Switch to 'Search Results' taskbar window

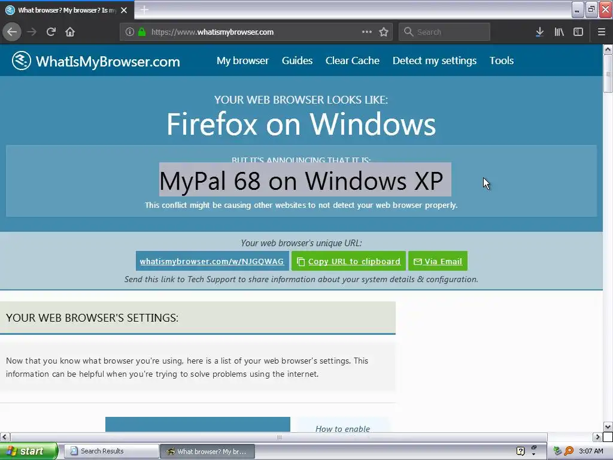click(x=111, y=451)
